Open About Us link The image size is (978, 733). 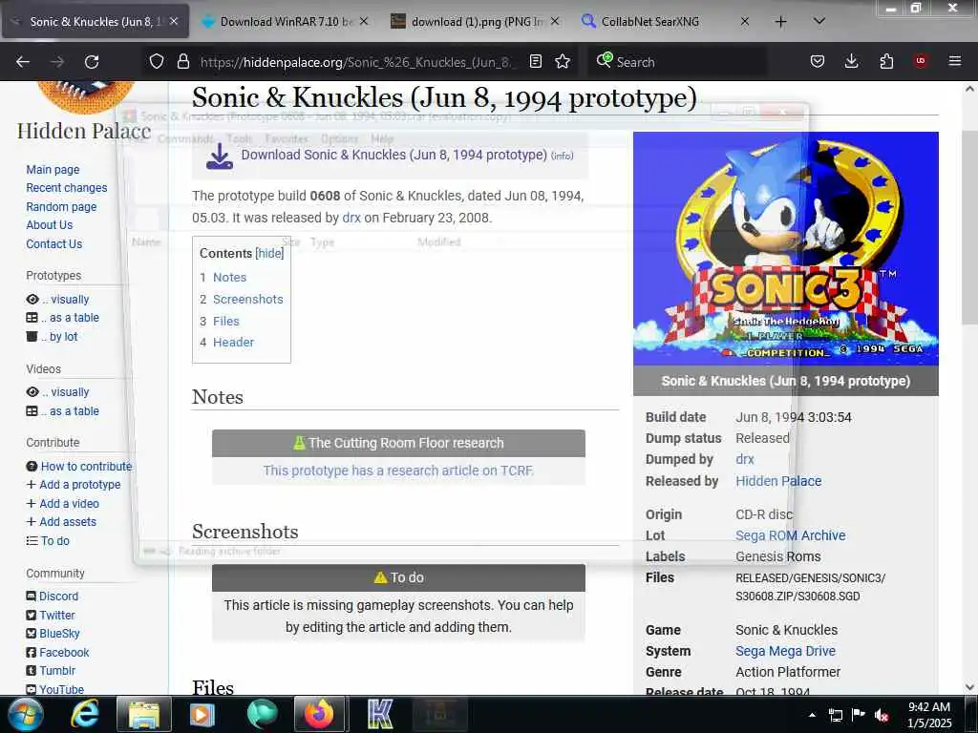[50, 225]
